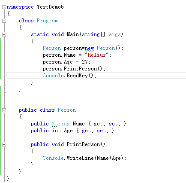Viewport: 186px width, 183px height.
Task: Collapse the public class Person block
Action: pos(4,110)
